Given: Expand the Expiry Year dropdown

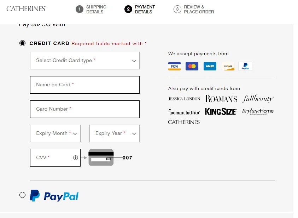Looking at the screenshot, I should [x=115, y=133].
